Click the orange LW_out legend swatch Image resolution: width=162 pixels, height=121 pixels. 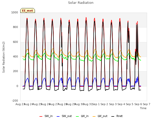point(94,116)
